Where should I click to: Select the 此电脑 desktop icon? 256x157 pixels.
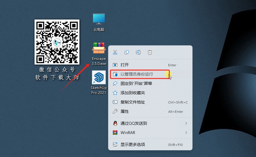coord(99,22)
